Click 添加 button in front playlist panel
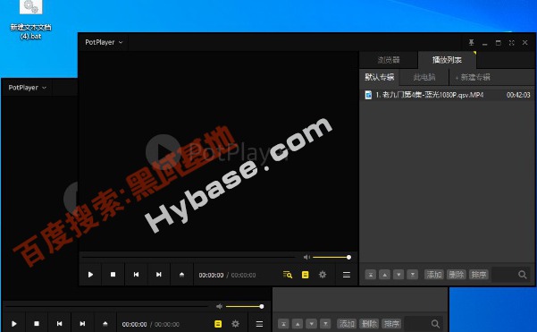The height and width of the screenshot is (332, 537). tap(434, 275)
